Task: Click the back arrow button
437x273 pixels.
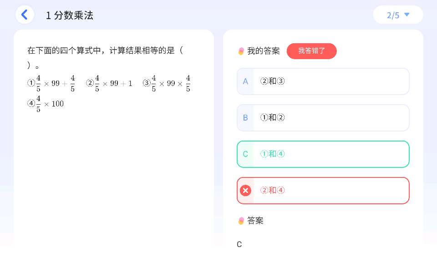Action: [25, 15]
